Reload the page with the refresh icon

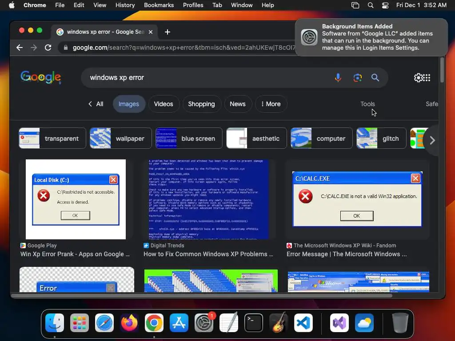click(x=48, y=48)
